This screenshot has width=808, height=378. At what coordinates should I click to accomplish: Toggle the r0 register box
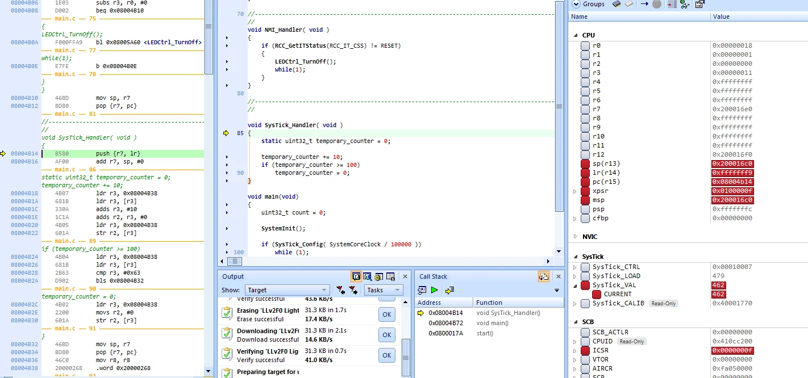coord(585,45)
